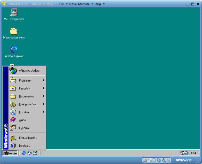Image resolution: width=202 pixels, height=164 pixels.
Task: Open Outlook Express from Quick Launch
Action: click(29, 153)
